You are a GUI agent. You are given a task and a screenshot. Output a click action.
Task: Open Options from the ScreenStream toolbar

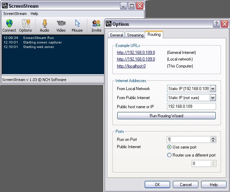[25, 26]
